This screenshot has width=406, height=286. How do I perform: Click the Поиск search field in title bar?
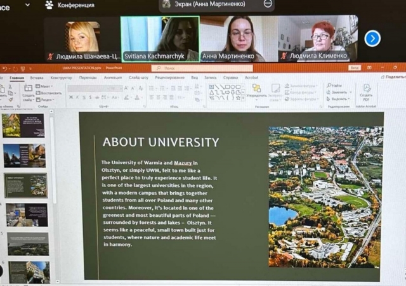202,68
